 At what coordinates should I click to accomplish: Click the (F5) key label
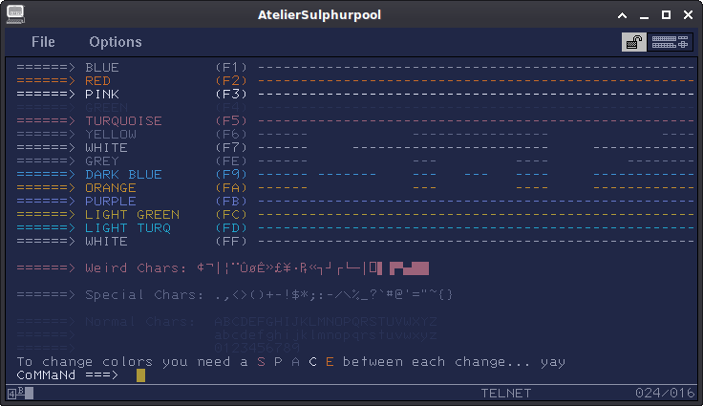[x=231, y=120]
